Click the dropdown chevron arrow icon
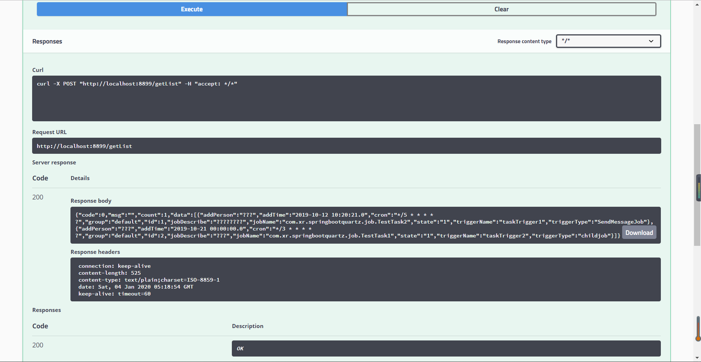This screenshot has width=701, height=362. click(651, 41)
